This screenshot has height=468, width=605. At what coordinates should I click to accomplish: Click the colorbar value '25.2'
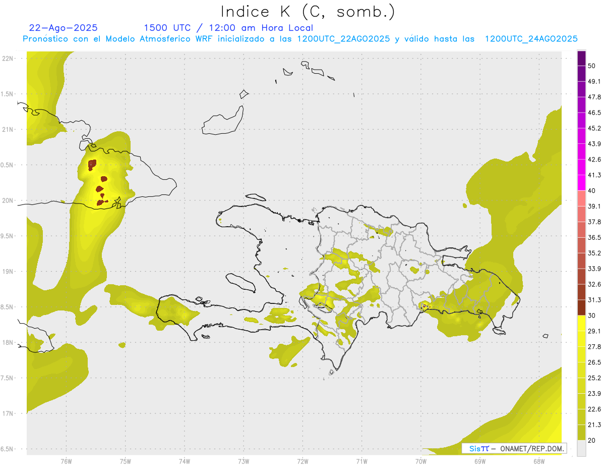[594, 378]
